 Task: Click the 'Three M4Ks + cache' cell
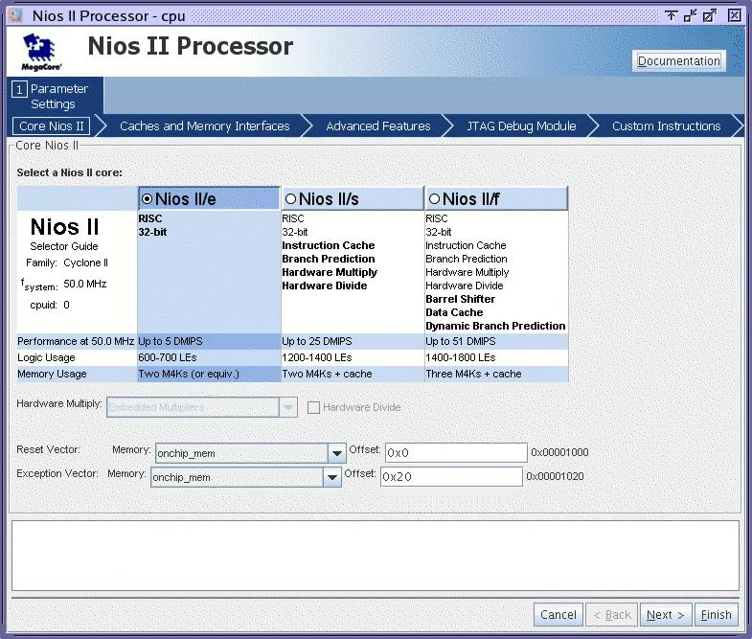tap(496, 374)
